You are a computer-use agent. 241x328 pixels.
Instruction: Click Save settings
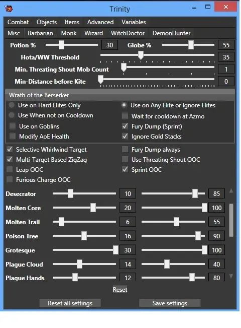coord(170,303)
